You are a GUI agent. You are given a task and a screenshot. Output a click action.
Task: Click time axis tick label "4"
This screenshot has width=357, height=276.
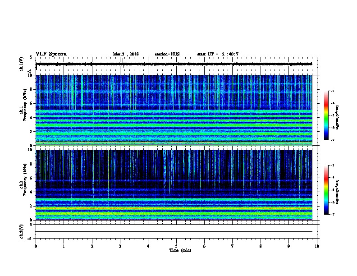pyautogui.click(x=148, y=246)
